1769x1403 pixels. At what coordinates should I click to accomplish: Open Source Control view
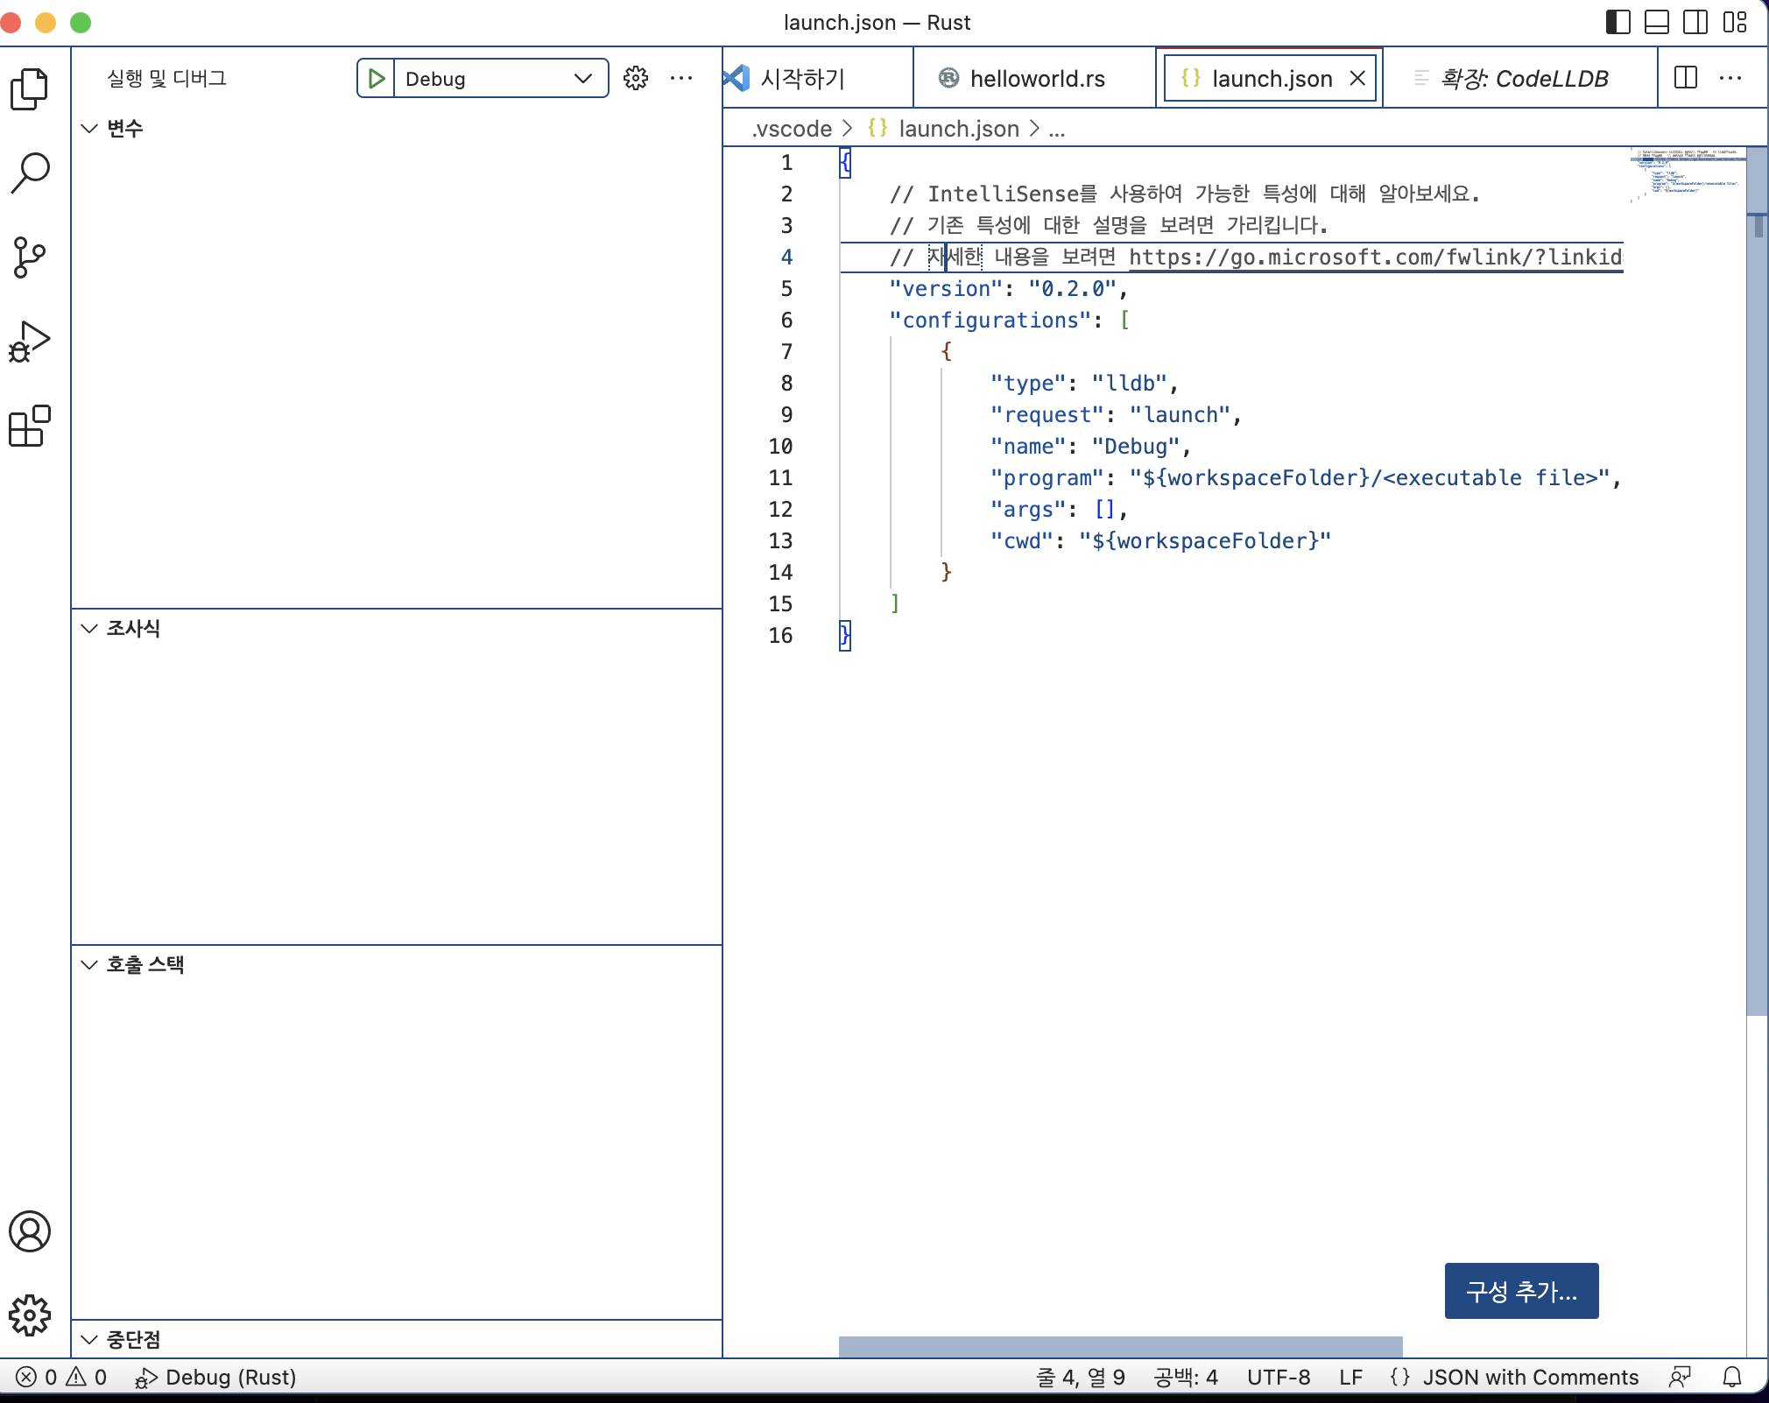click(x=30, y=257)
